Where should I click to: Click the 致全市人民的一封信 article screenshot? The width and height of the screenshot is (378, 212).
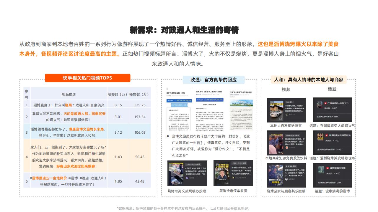pyautogui.click(x=209, y=111)
